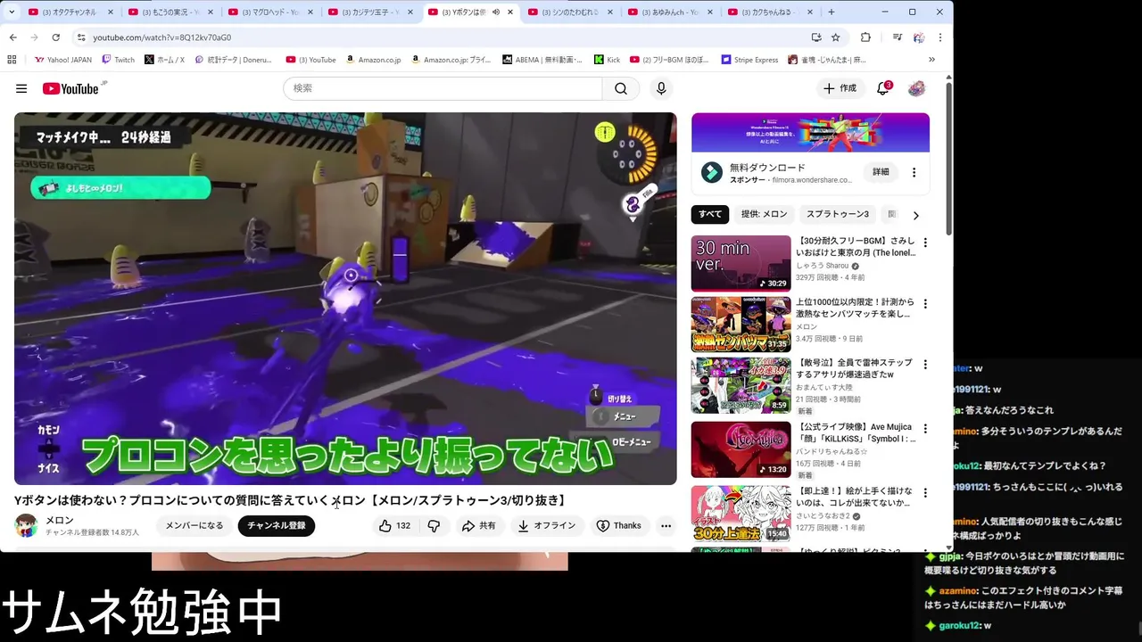Start voice search with the microphone icon
This screenshot has height=642, width=1142.
pos(661,88)
